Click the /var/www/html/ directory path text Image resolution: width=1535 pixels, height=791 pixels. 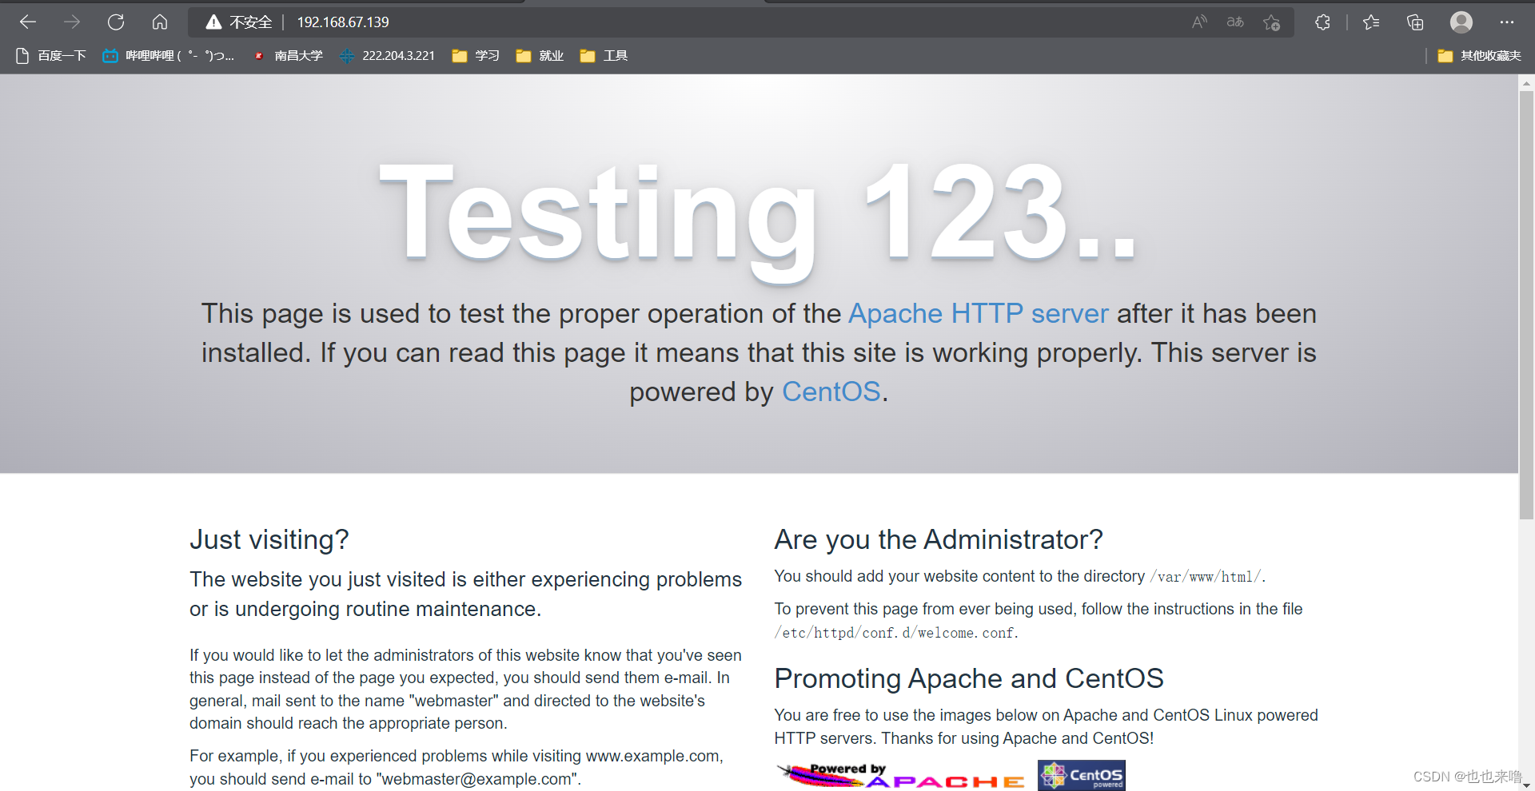(x=1206, y=577)
